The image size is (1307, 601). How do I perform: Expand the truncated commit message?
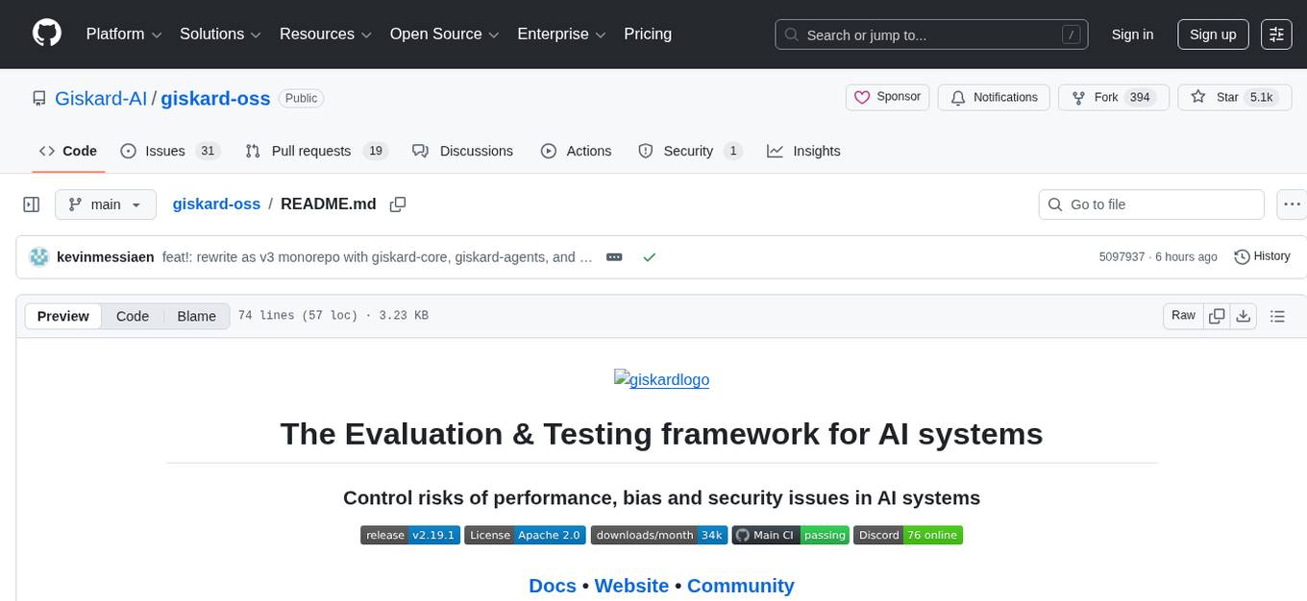coord(614,256)
